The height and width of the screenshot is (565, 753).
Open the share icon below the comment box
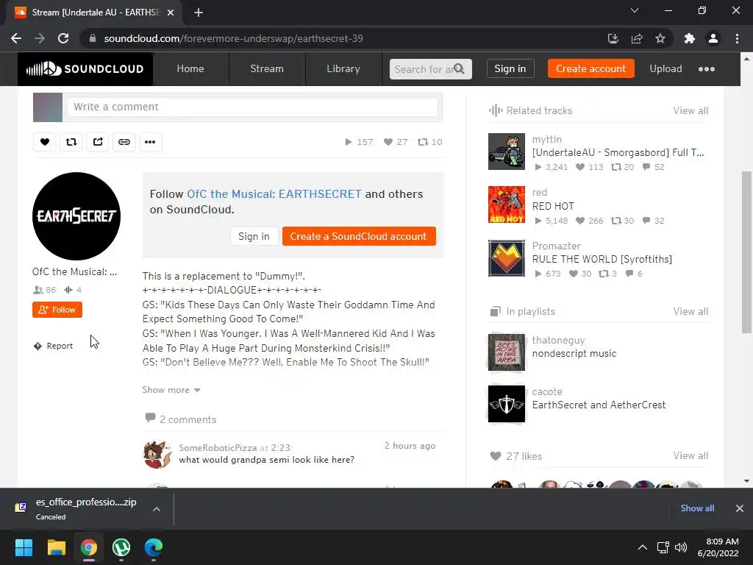(98, 142)
